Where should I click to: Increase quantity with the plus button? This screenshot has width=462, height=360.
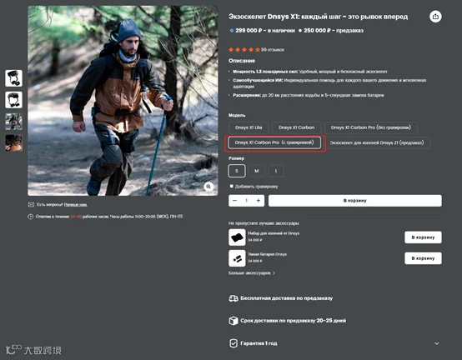(259, 201)
